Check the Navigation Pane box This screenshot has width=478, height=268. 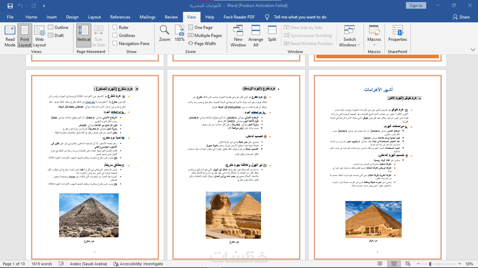(131, 43)
